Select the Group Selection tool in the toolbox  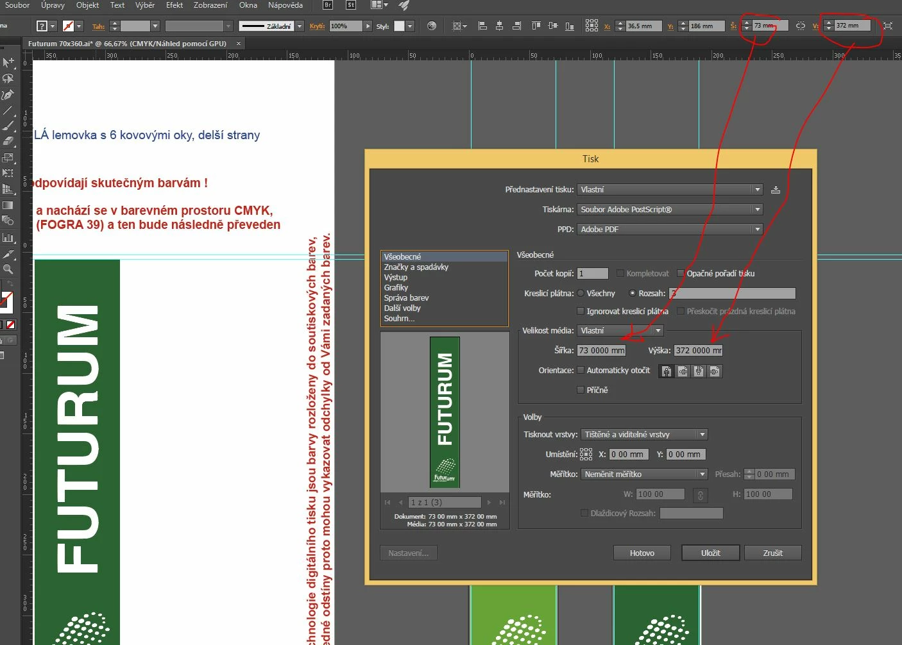[8, 62]
